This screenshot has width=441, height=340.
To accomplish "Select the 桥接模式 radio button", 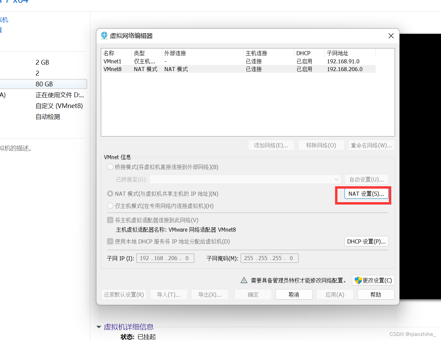I will click(x=110, y=167).
